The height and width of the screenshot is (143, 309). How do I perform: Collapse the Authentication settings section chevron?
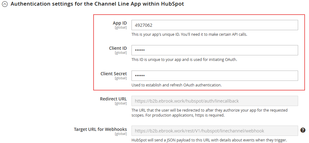(x=5, y=4)
